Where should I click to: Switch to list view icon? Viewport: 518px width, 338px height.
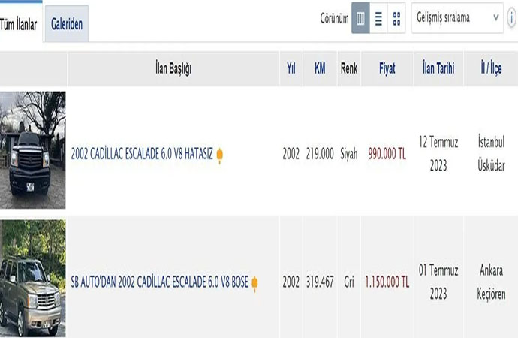378,18
